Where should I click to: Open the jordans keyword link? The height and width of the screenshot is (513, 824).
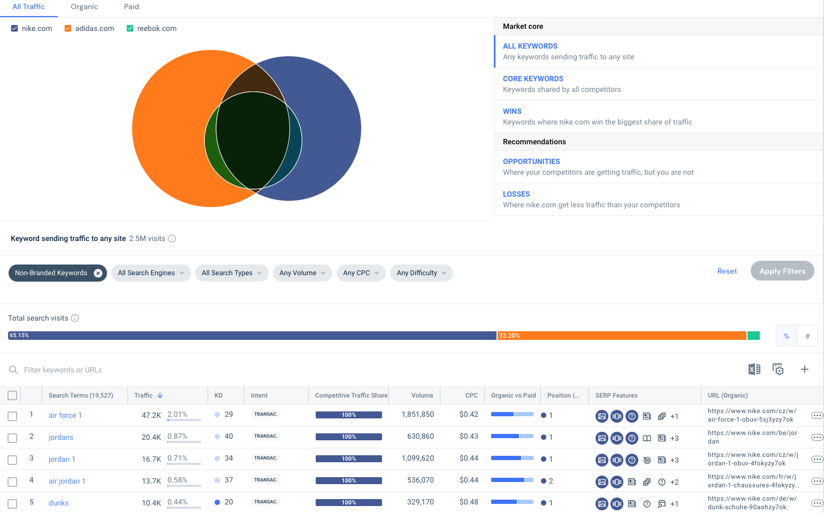[61, 437]
